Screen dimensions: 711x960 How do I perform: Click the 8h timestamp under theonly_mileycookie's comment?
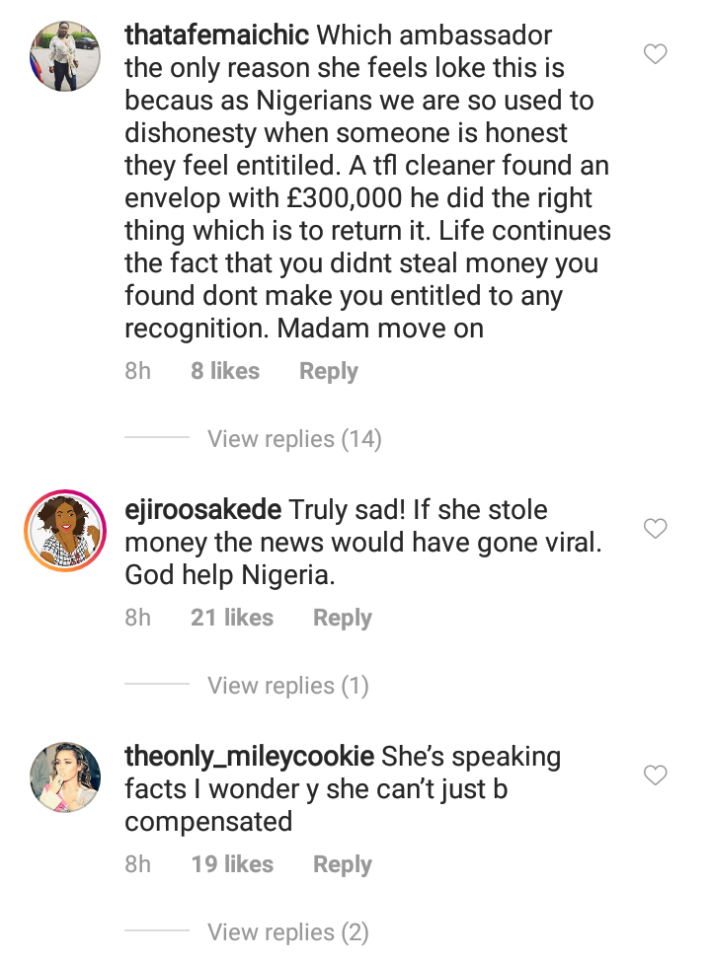[138, 865]
